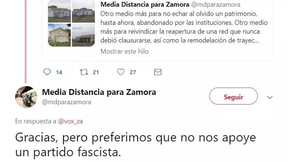The width and height of the screenshot is (288, 162).
Task: Click the reply speech bubble icon
Action: (47, 72)
